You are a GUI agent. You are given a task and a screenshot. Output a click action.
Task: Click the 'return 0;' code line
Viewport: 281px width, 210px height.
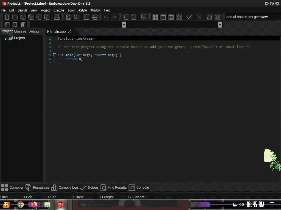[74, 59]
